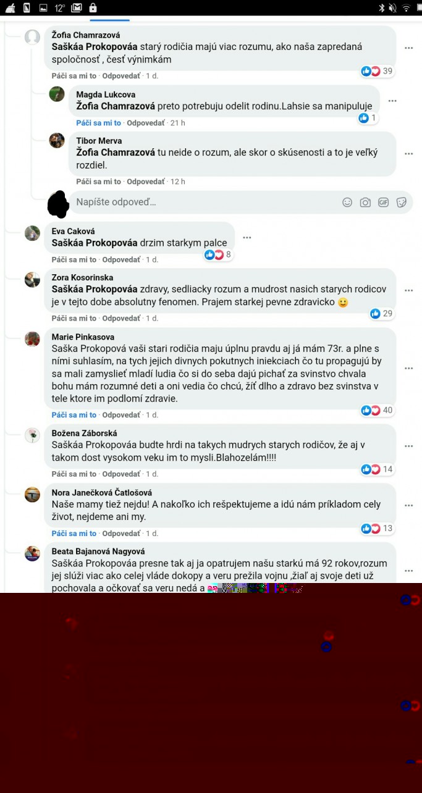Open options menu for Žofia Chamrazová's comment
Screen dimensions: 422x793
[408, 48]
